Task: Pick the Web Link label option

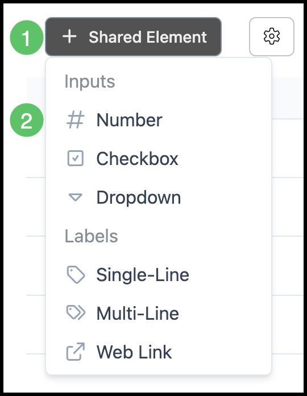Action: coord(159,352)
